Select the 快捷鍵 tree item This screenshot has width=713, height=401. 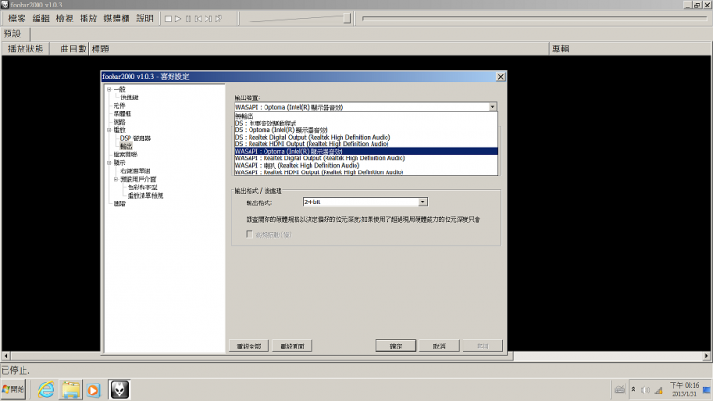[129, 97]
